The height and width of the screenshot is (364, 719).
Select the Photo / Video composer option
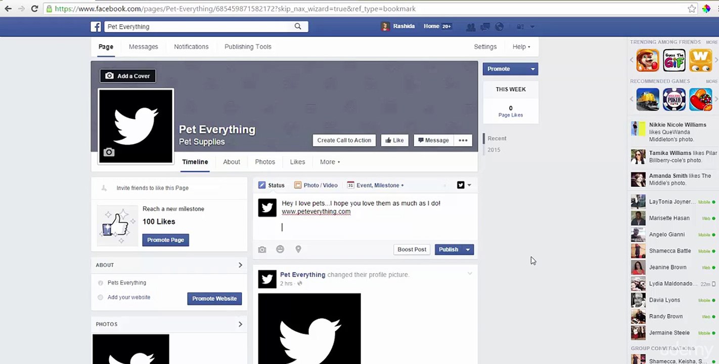[x=316, y=185]
